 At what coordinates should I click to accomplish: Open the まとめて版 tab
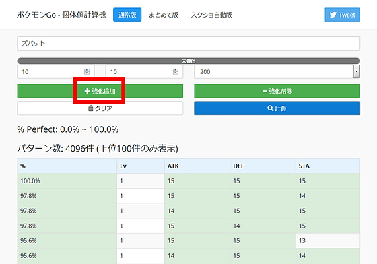(164, 15)
